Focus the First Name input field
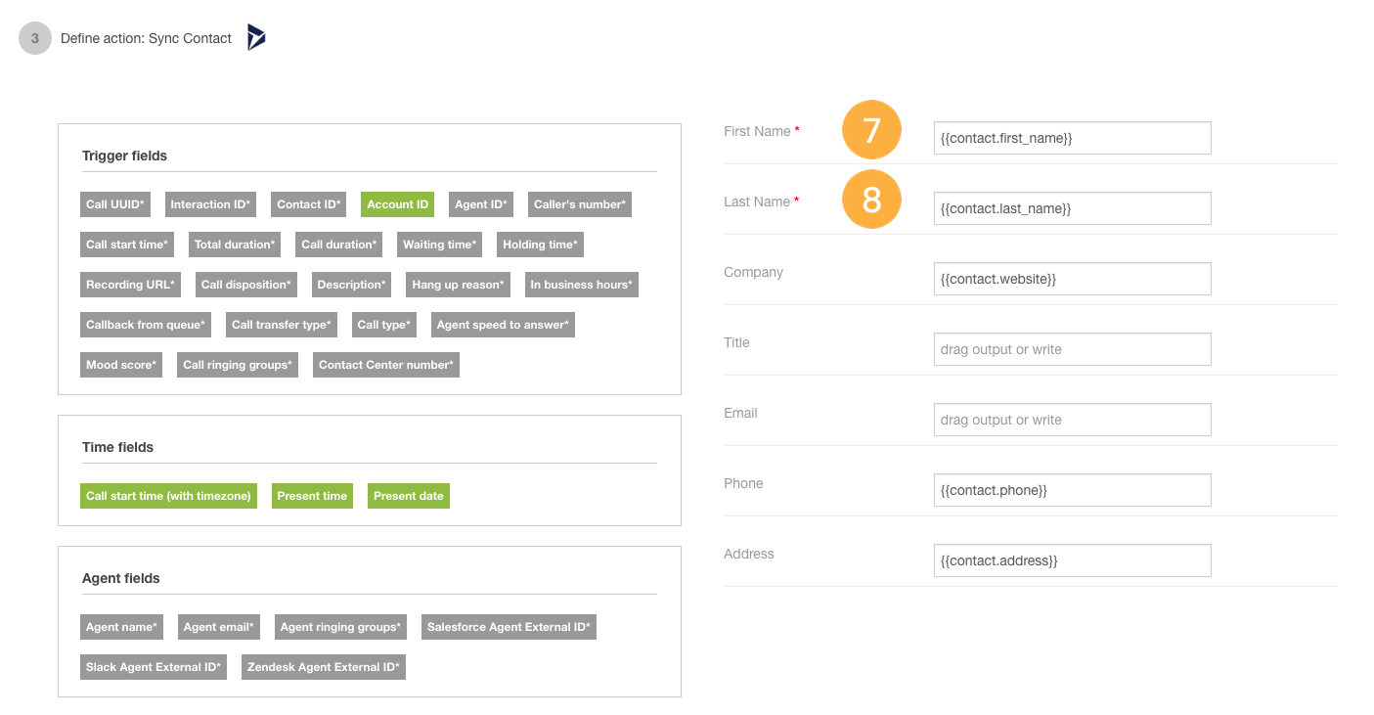1374x715 pixels. (1073, 138)
